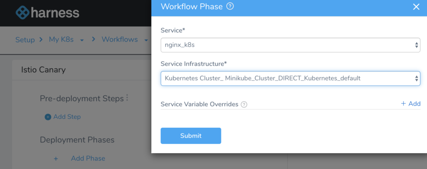Open the Service Infrastructure dropdown
427x169 pixels.
coord(290,79)
